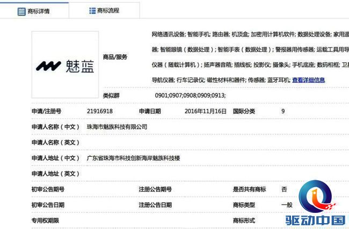Open the 查看详细信息 link

(309, 80)
